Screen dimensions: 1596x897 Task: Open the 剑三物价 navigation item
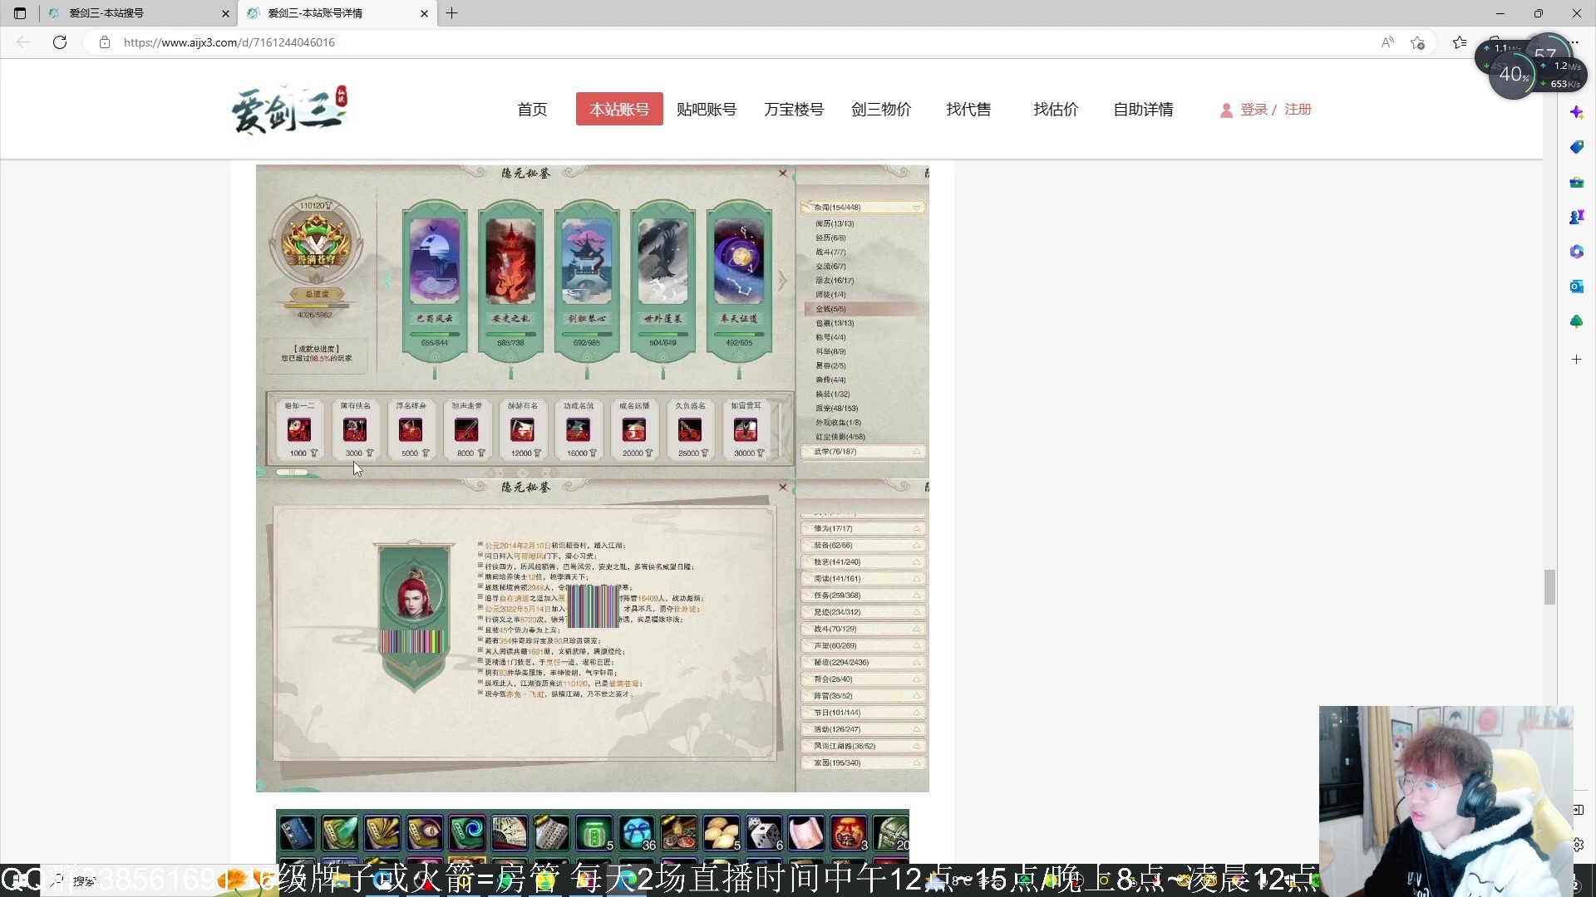point(881,110)
